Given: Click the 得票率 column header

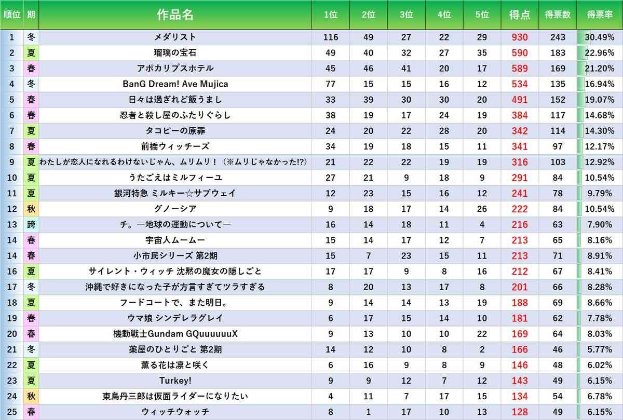Looking at the screenshot, I should [600, 15].
